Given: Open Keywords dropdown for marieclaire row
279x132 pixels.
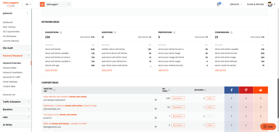Looking at the screenshot, I should coord(178,98).
